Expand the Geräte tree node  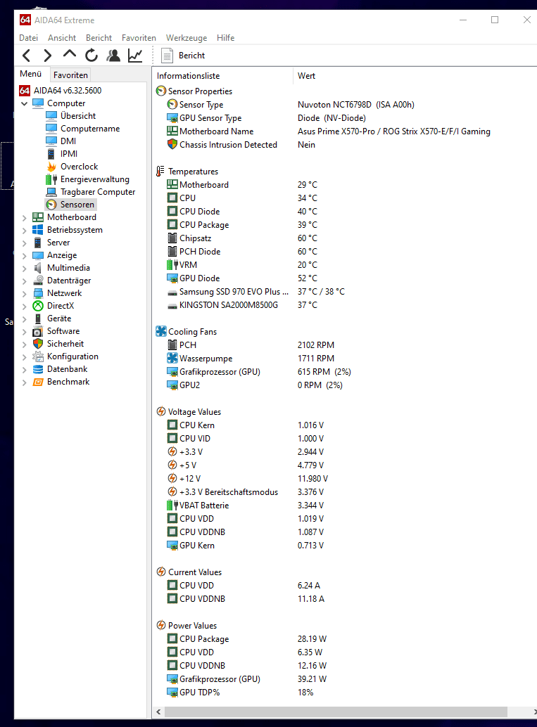point(24,319)
